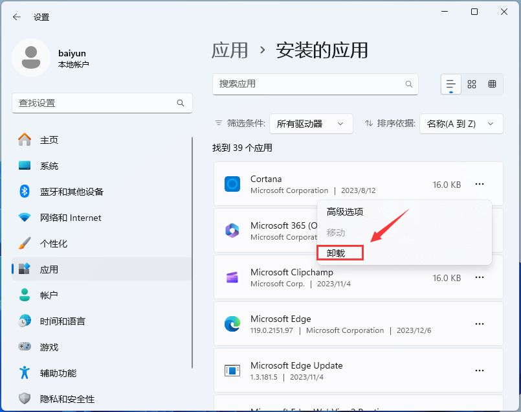Open more options for Microsoft Clipchamp
The width and height of the screenshot is (521, 412).
tap(480, 277)
